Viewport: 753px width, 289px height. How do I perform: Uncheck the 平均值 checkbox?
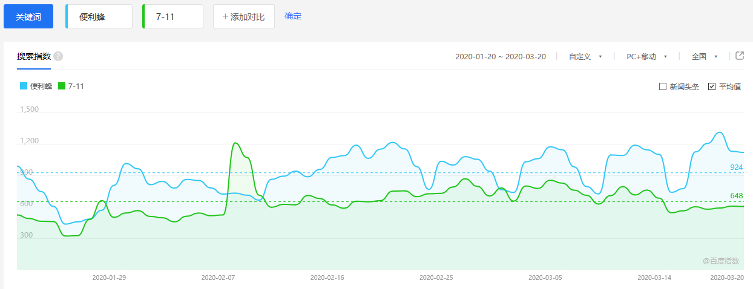[712, 86]
